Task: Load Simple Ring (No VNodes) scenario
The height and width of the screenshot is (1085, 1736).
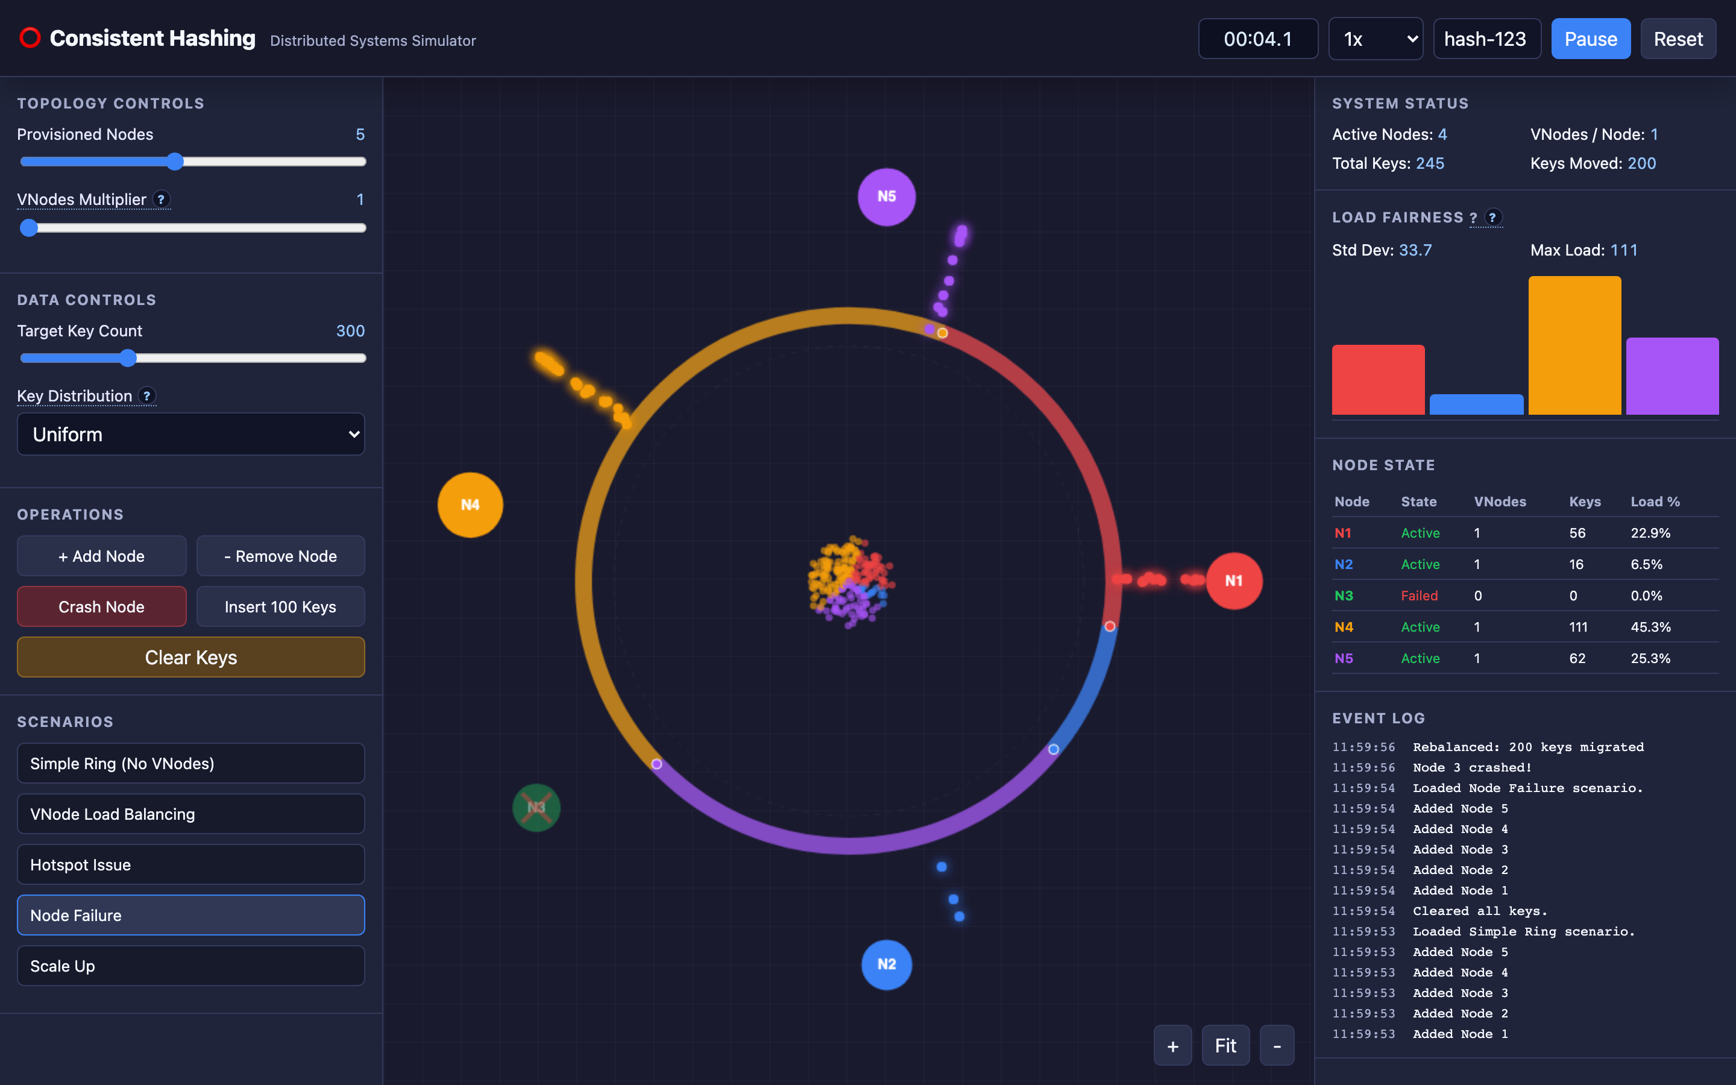Action: (x=191, y=764)
